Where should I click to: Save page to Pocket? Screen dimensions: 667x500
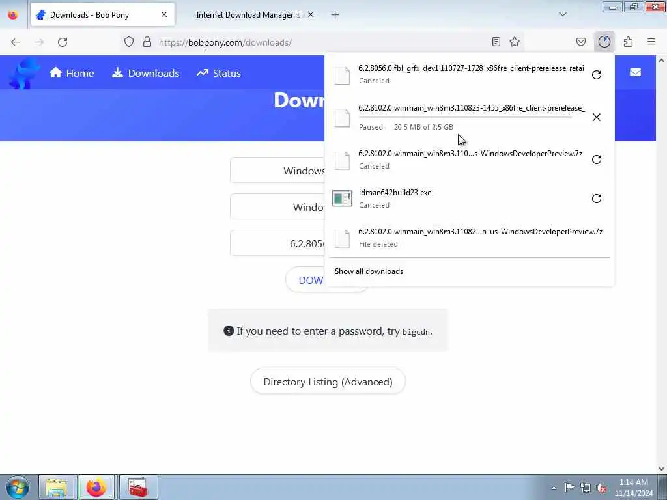(x=581, y=42)
